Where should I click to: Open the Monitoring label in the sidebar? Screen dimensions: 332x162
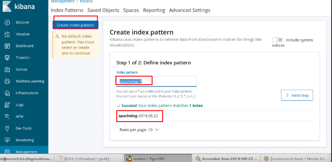25,140
